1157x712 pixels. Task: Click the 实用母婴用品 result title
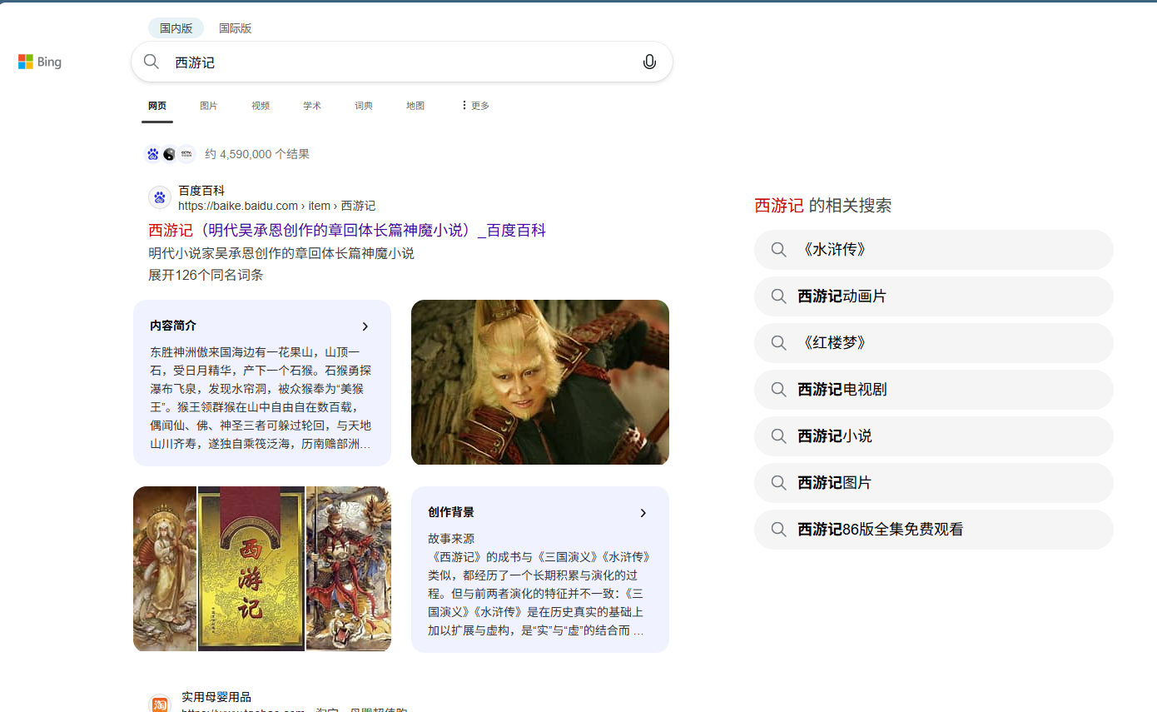click(x=216, y=697)
